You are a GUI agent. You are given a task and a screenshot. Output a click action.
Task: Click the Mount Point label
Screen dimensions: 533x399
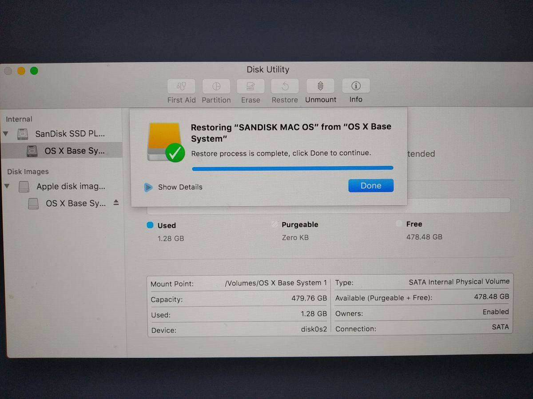(x=172, y=284)
